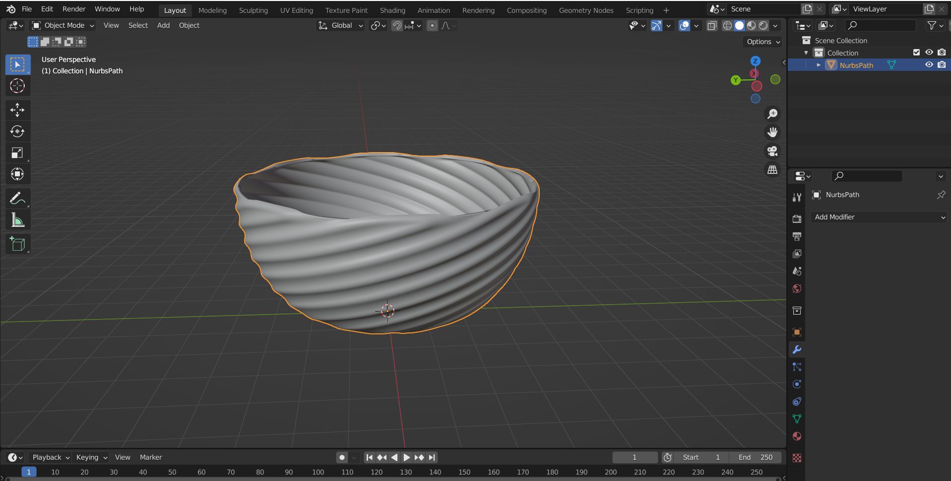The height and width of the screenshot is (481, 951).
Task: Click the current frame field
Action: coord(634,457)
